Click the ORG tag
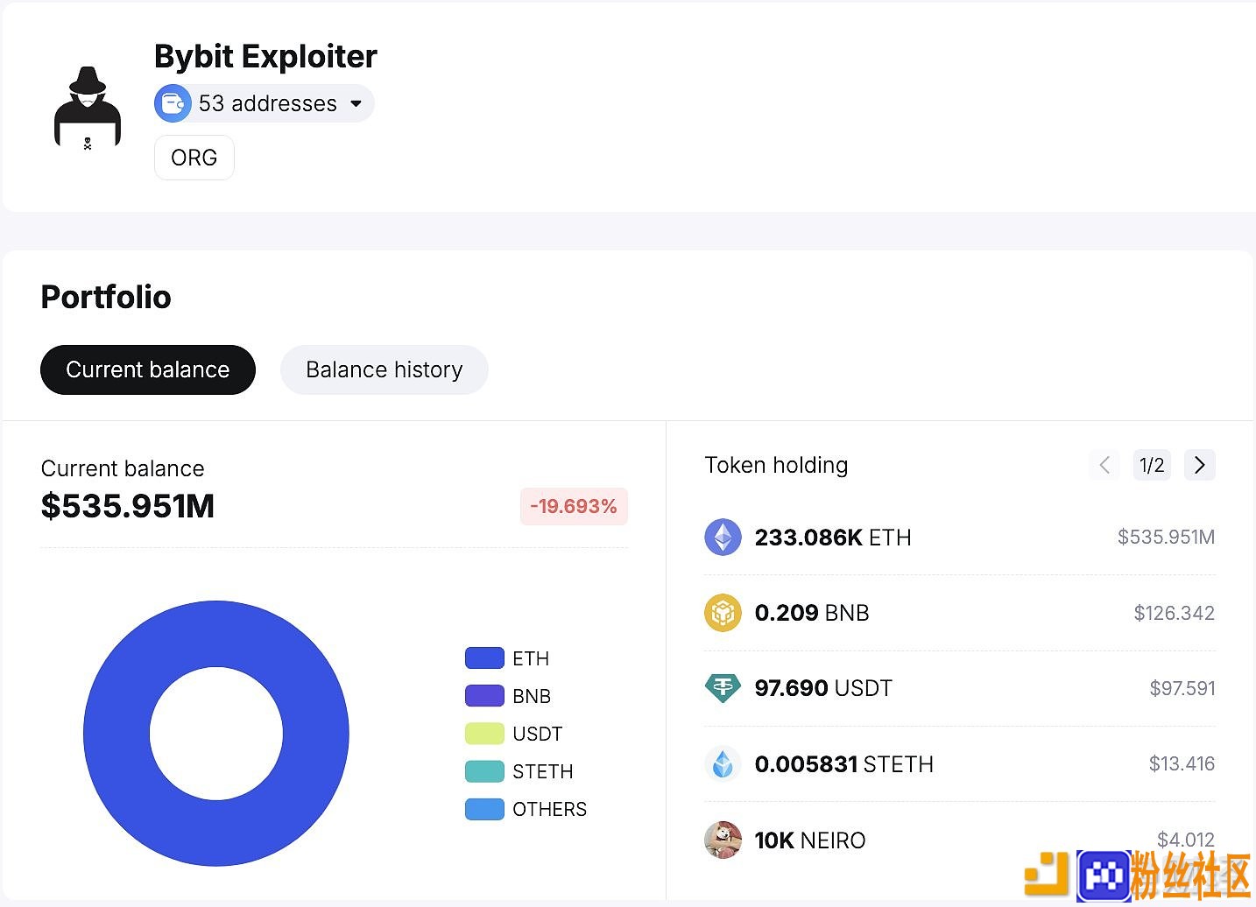This screenshot has width=1256, height=907. [x=194, y=158]
